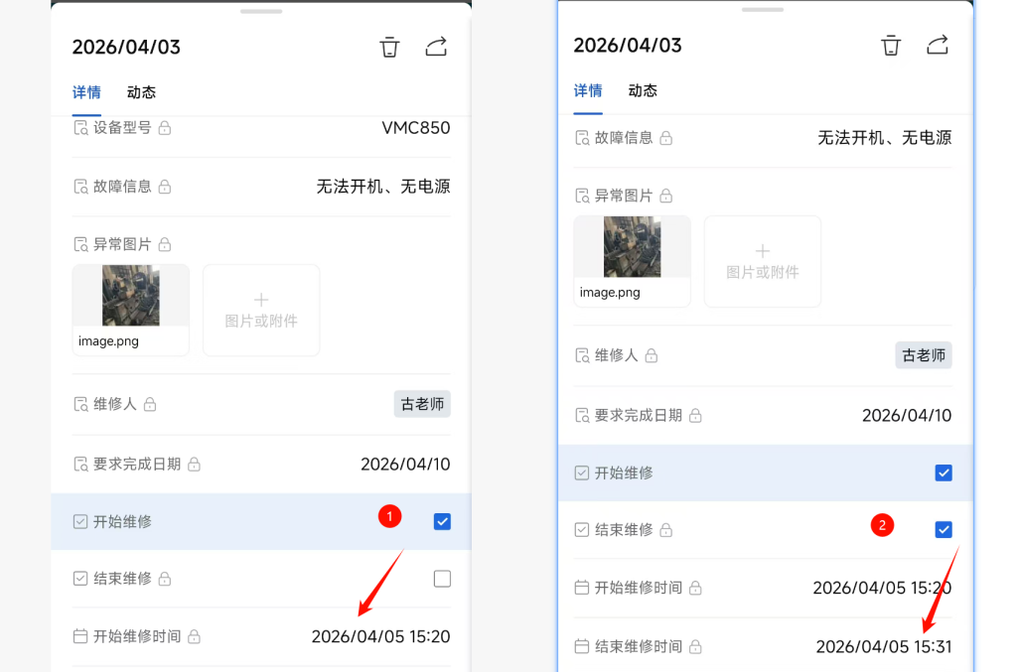
Task: Add 图片或附件 in right panel
Action: click(x=763, y=261)
